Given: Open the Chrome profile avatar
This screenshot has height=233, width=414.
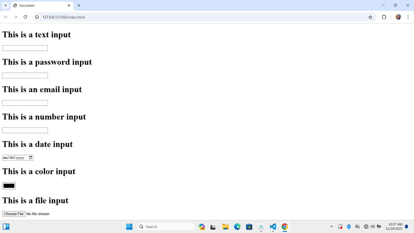Looking at the screenshot, I should coord(398,17).
